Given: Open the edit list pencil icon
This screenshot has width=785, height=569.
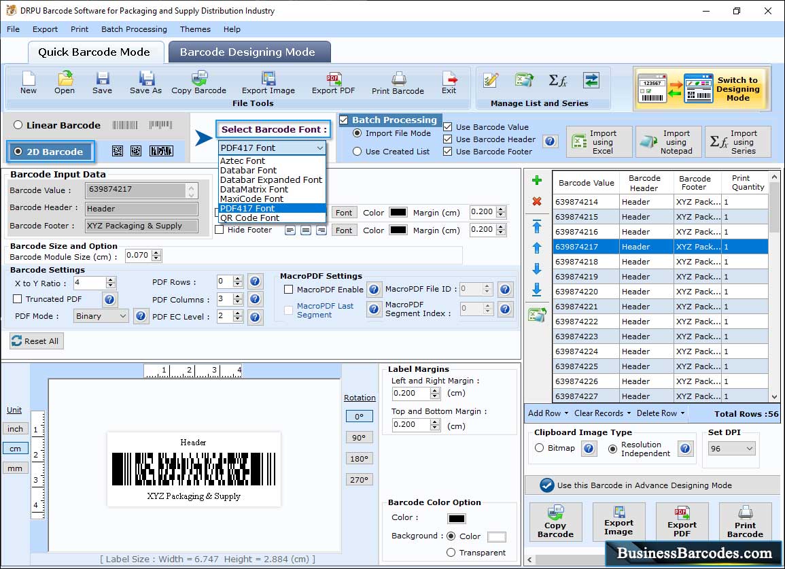Looking at the screenshot, I should 491,80.
